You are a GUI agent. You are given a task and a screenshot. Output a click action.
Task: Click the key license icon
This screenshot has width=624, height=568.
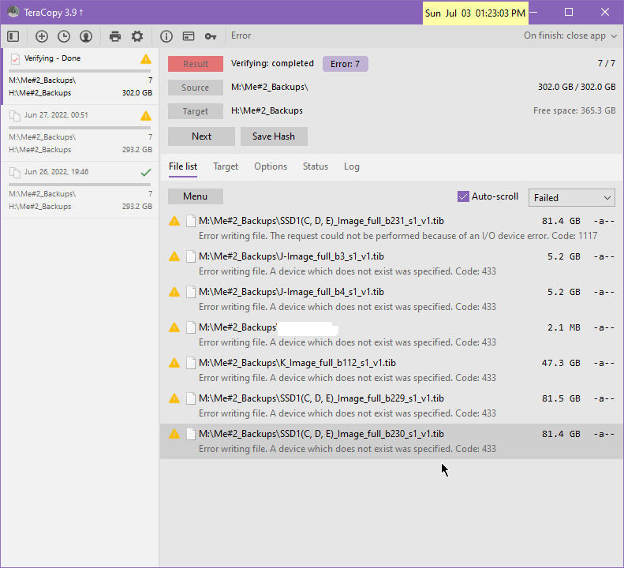[211, 36]
